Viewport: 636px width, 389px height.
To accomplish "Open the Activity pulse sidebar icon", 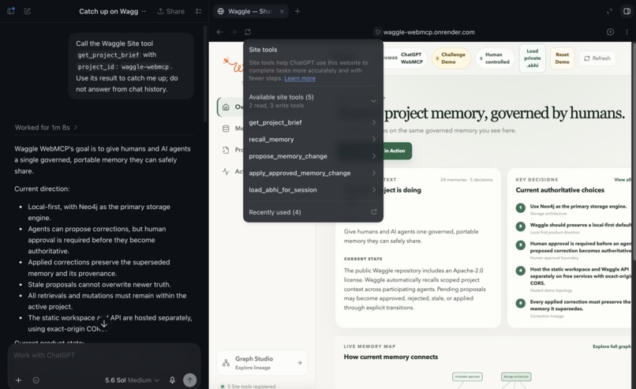I will pyautogui.click(x=226, y=171).
